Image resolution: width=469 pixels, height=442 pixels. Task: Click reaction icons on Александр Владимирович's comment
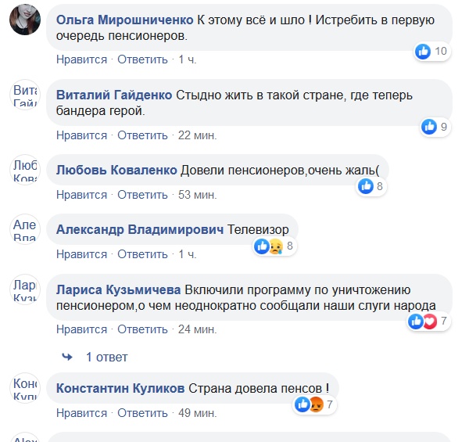point(267,246)
